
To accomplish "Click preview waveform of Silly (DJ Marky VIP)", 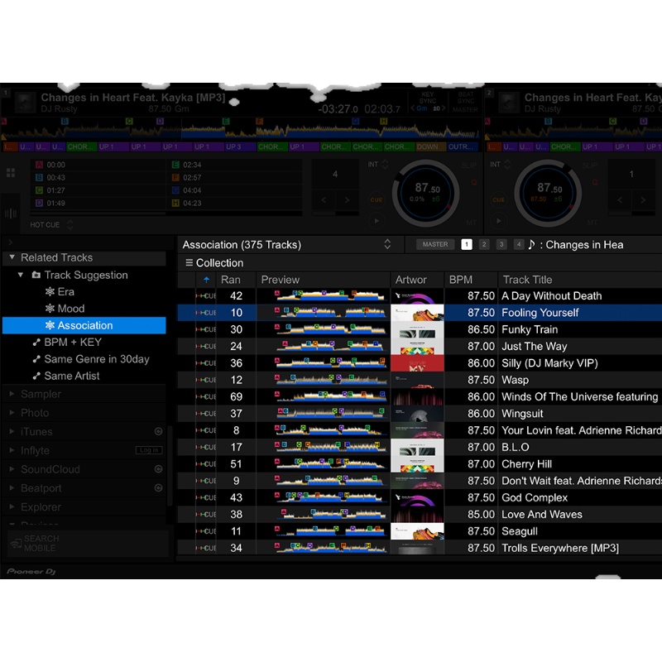I will pos(330,363).
